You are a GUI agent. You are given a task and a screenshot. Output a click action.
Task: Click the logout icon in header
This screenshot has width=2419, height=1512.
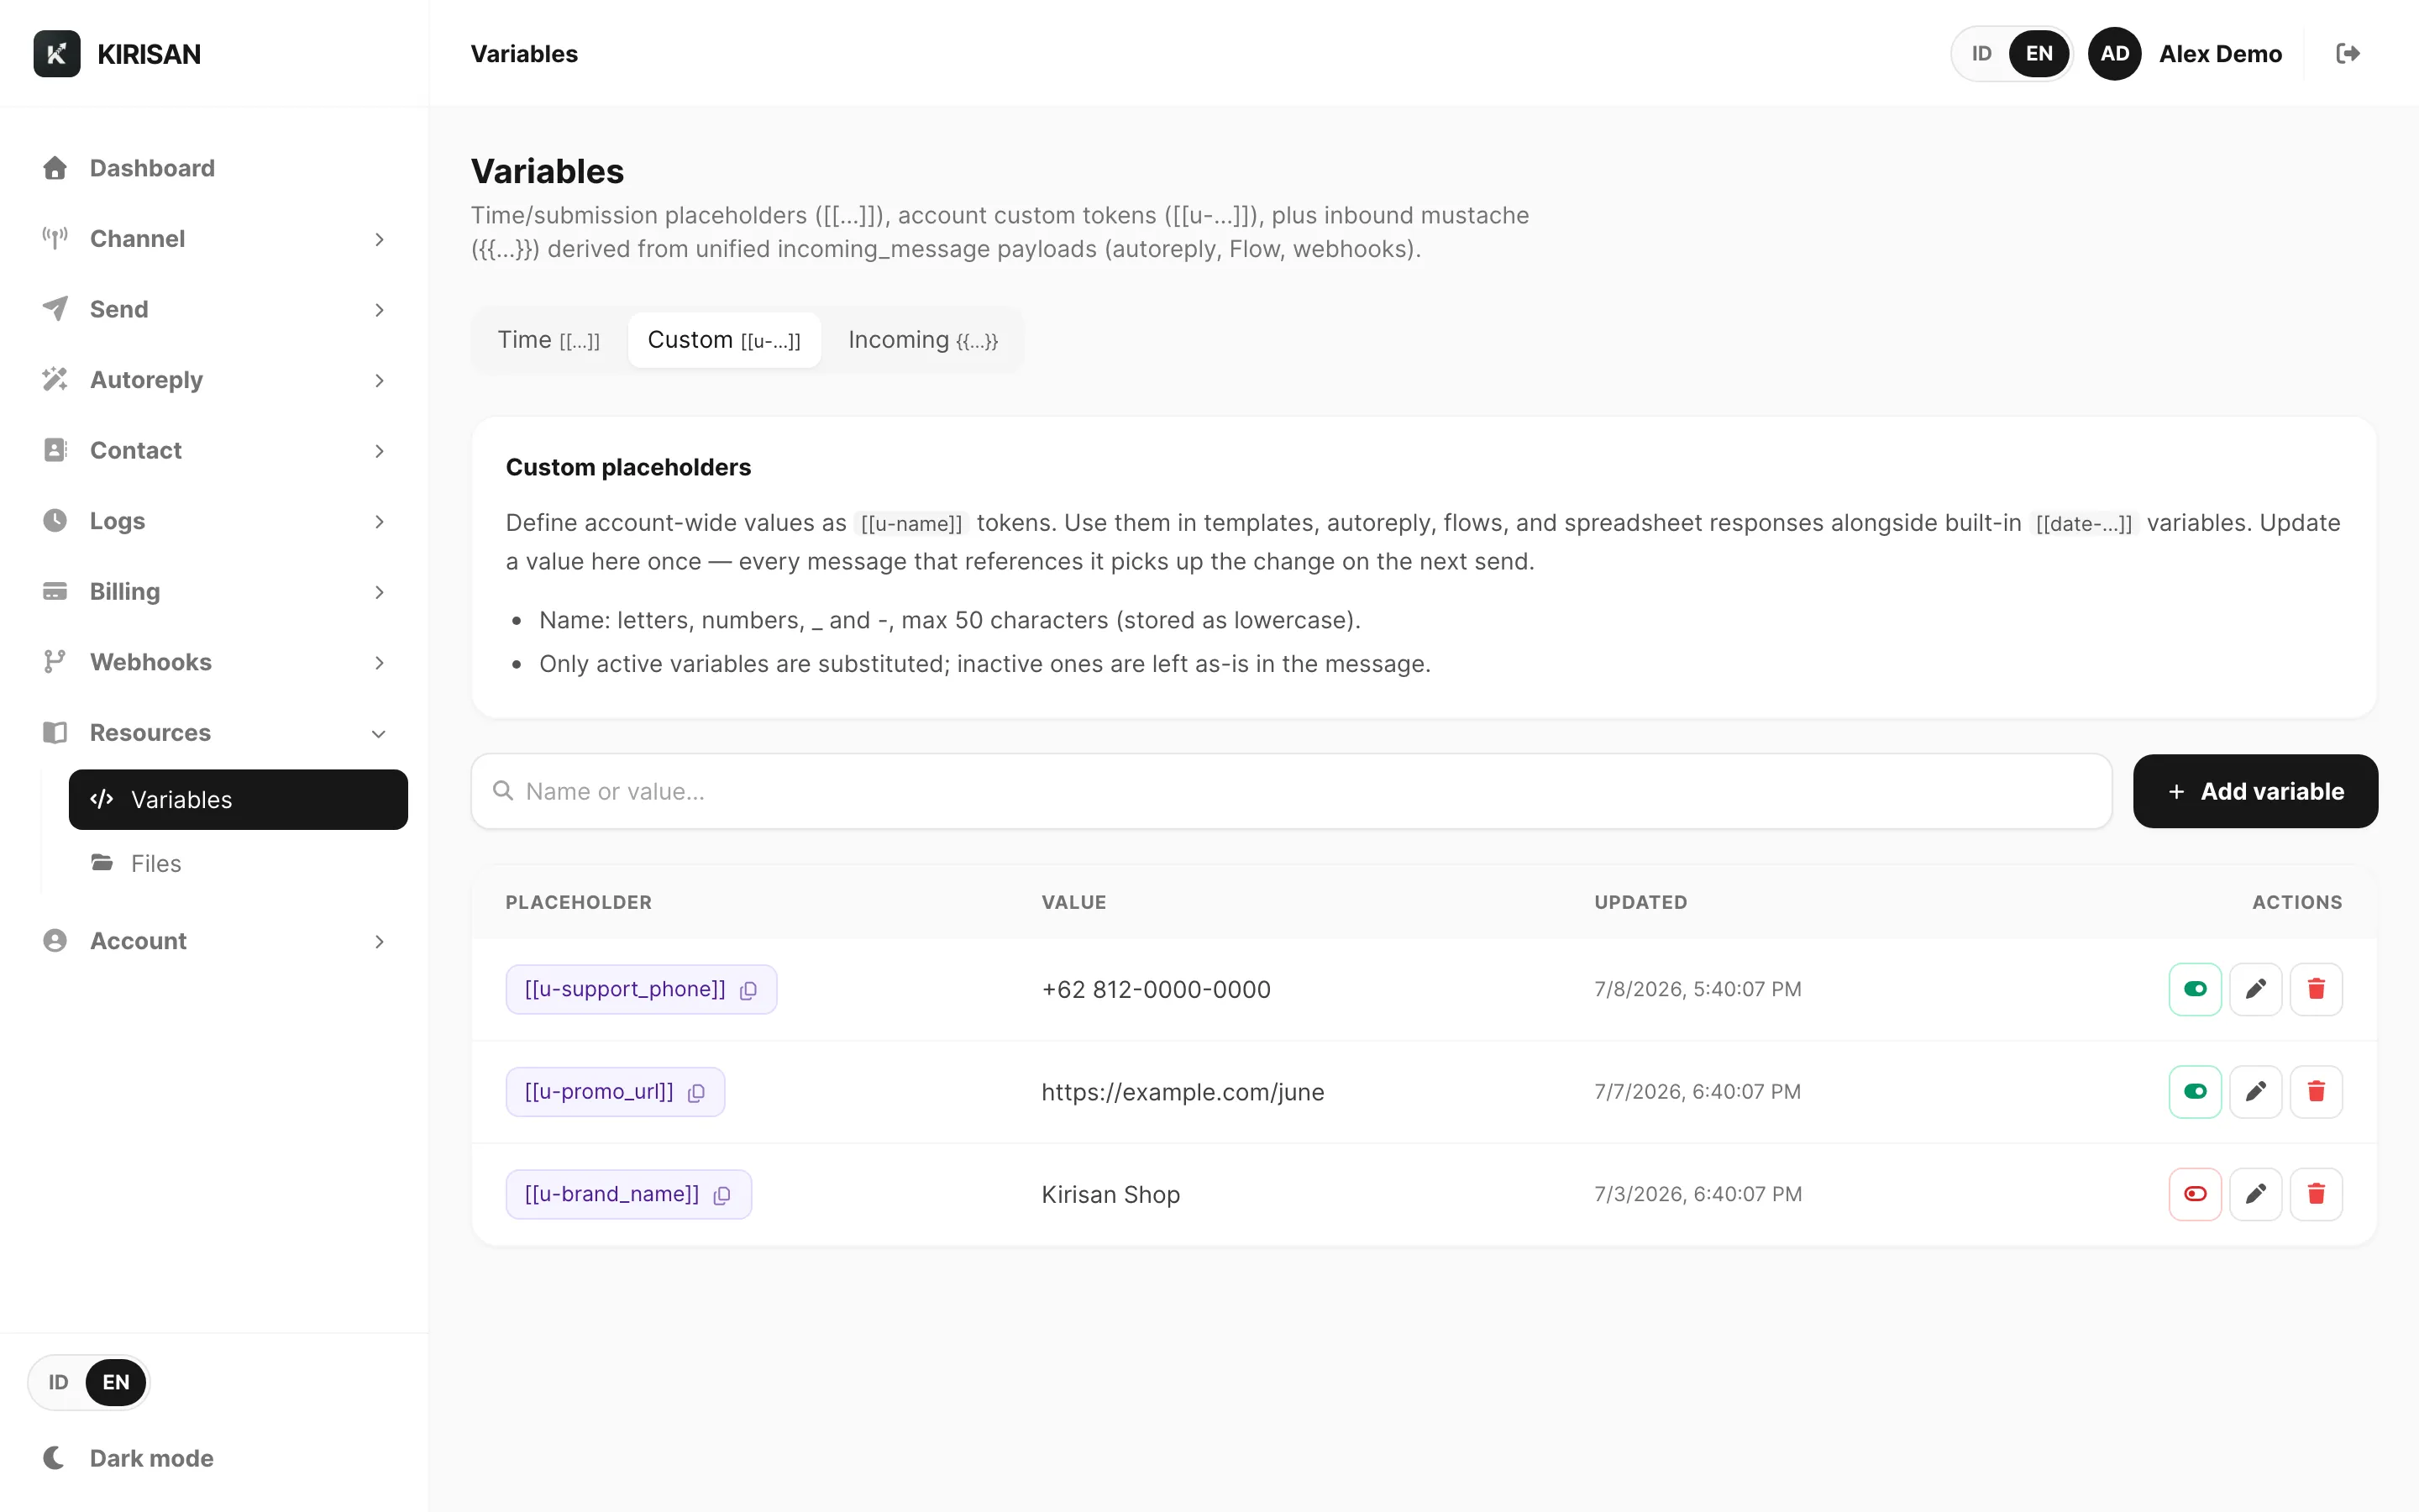point(2348,54)
